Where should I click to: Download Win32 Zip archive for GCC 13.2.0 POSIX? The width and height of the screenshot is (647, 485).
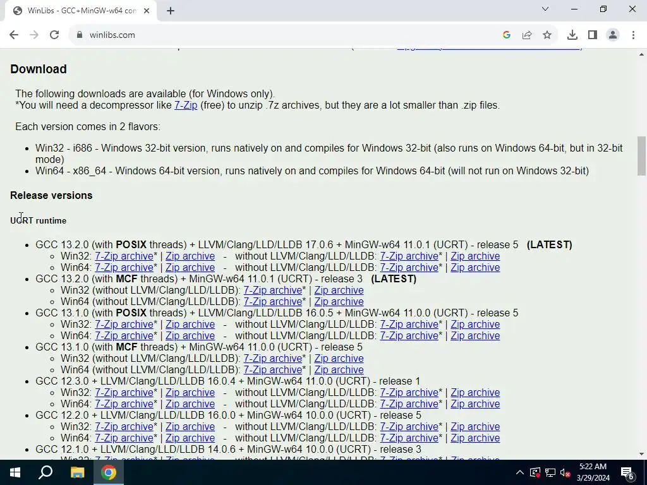190,256
